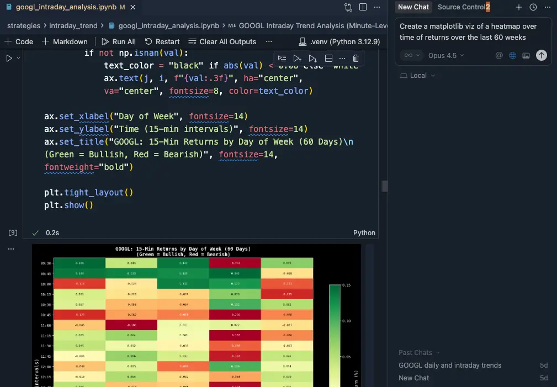
Task: Execute all cells above this cell
Action: click(x=298, y=58)
